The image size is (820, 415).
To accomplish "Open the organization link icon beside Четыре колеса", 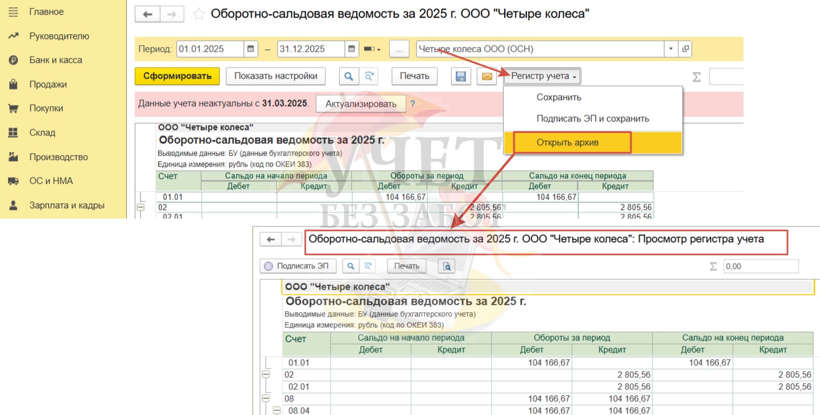I will 685,49.
